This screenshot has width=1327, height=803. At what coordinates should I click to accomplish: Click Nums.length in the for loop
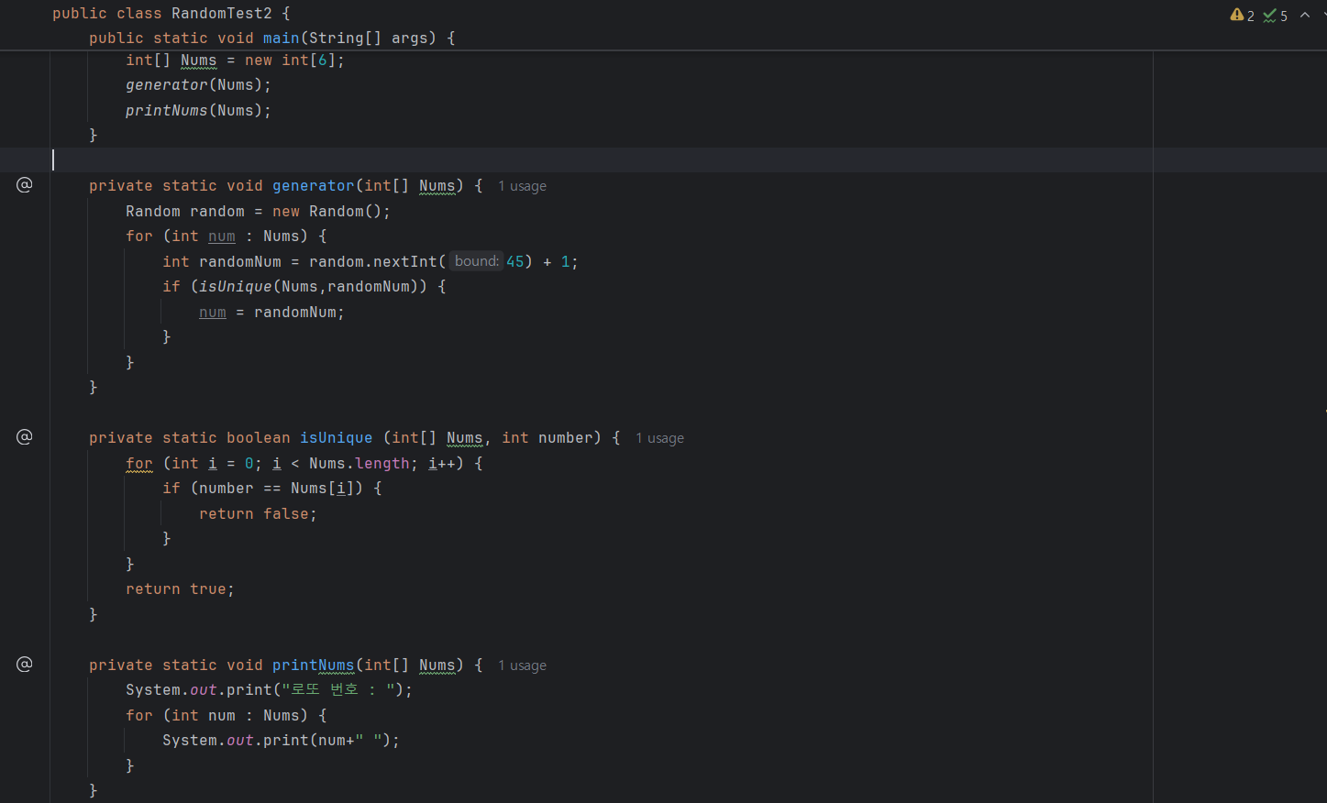coord(359,464)
